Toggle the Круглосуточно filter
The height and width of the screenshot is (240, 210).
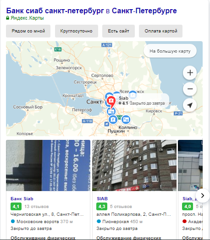point(77,31)
